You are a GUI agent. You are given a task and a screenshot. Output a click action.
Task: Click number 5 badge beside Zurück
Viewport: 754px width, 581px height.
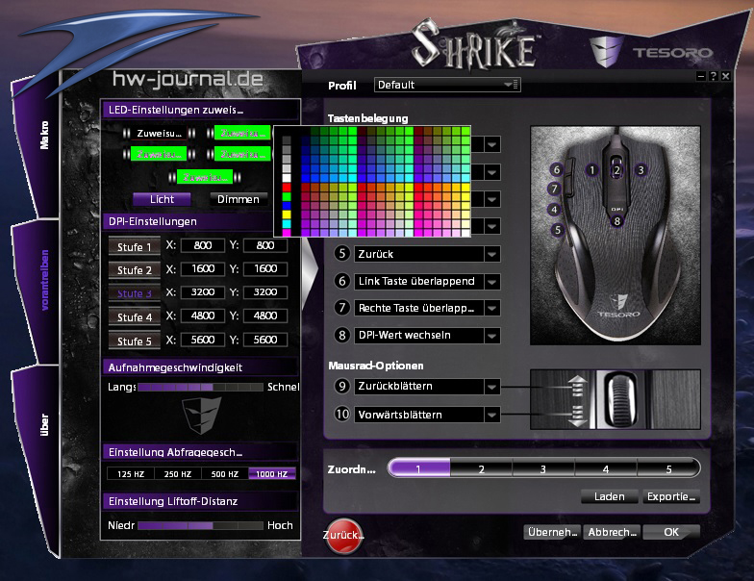(342, 254)
